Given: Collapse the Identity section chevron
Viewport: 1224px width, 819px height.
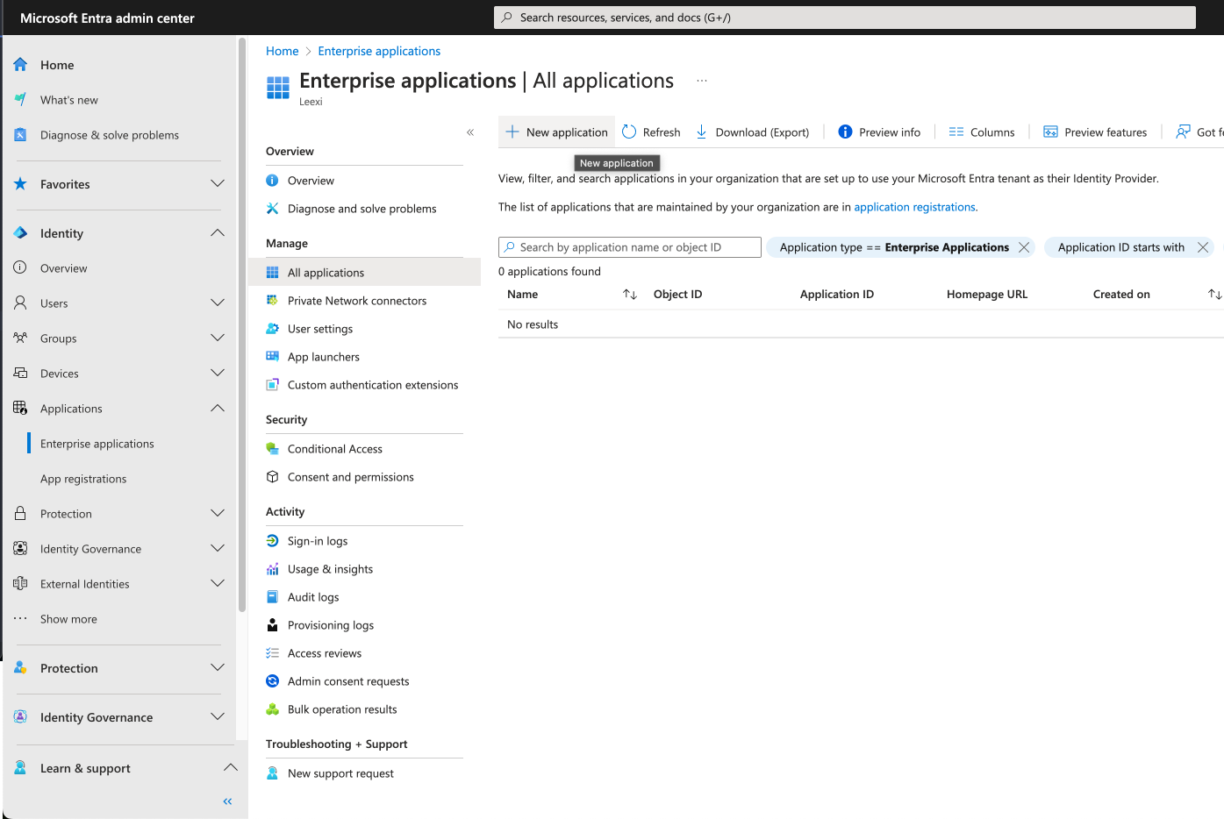Looking at the screenshot, I should tap(218, 232).
